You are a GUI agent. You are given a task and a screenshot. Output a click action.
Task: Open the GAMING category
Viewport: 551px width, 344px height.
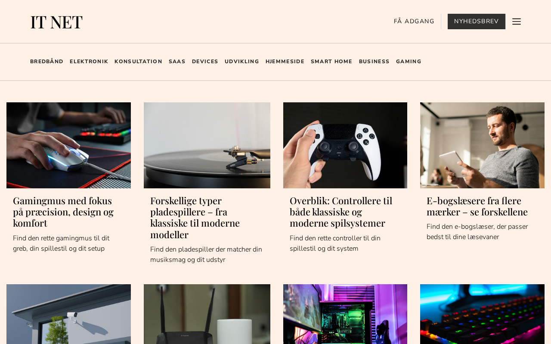[x=409, y=61]
